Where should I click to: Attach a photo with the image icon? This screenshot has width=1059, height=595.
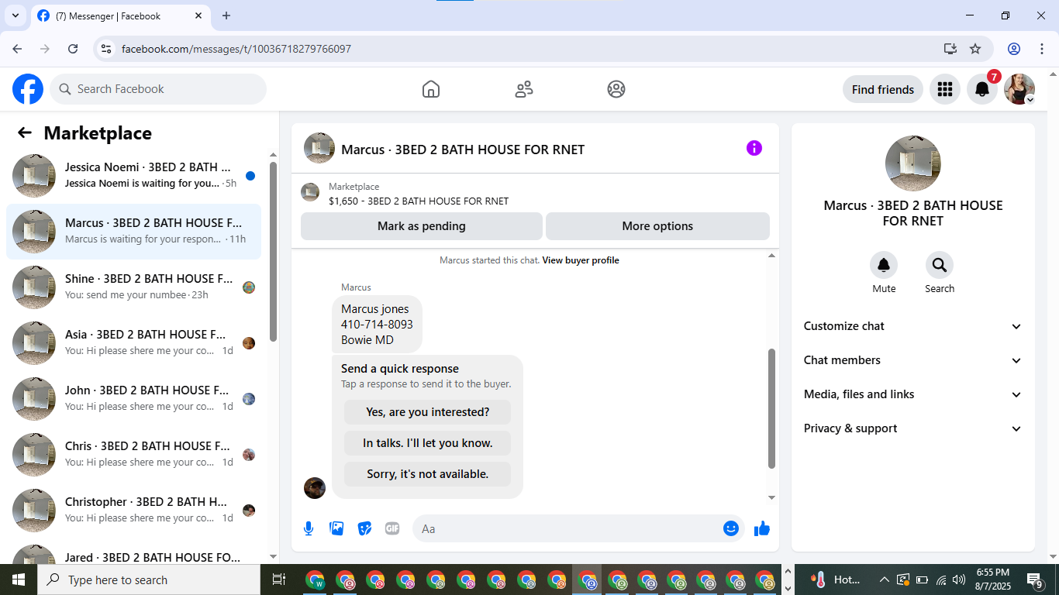pos(336,528)
